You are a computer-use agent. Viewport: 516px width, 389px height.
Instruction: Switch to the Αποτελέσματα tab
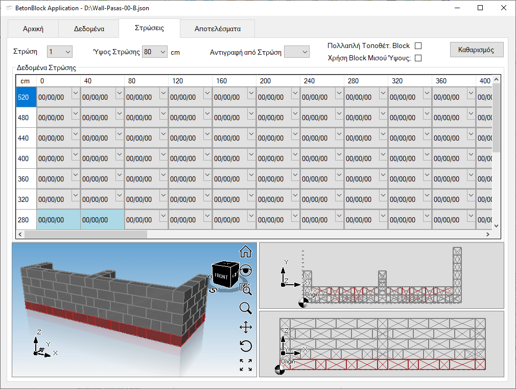217,29
